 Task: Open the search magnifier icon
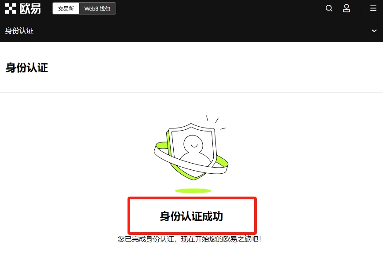pos(329,8)
